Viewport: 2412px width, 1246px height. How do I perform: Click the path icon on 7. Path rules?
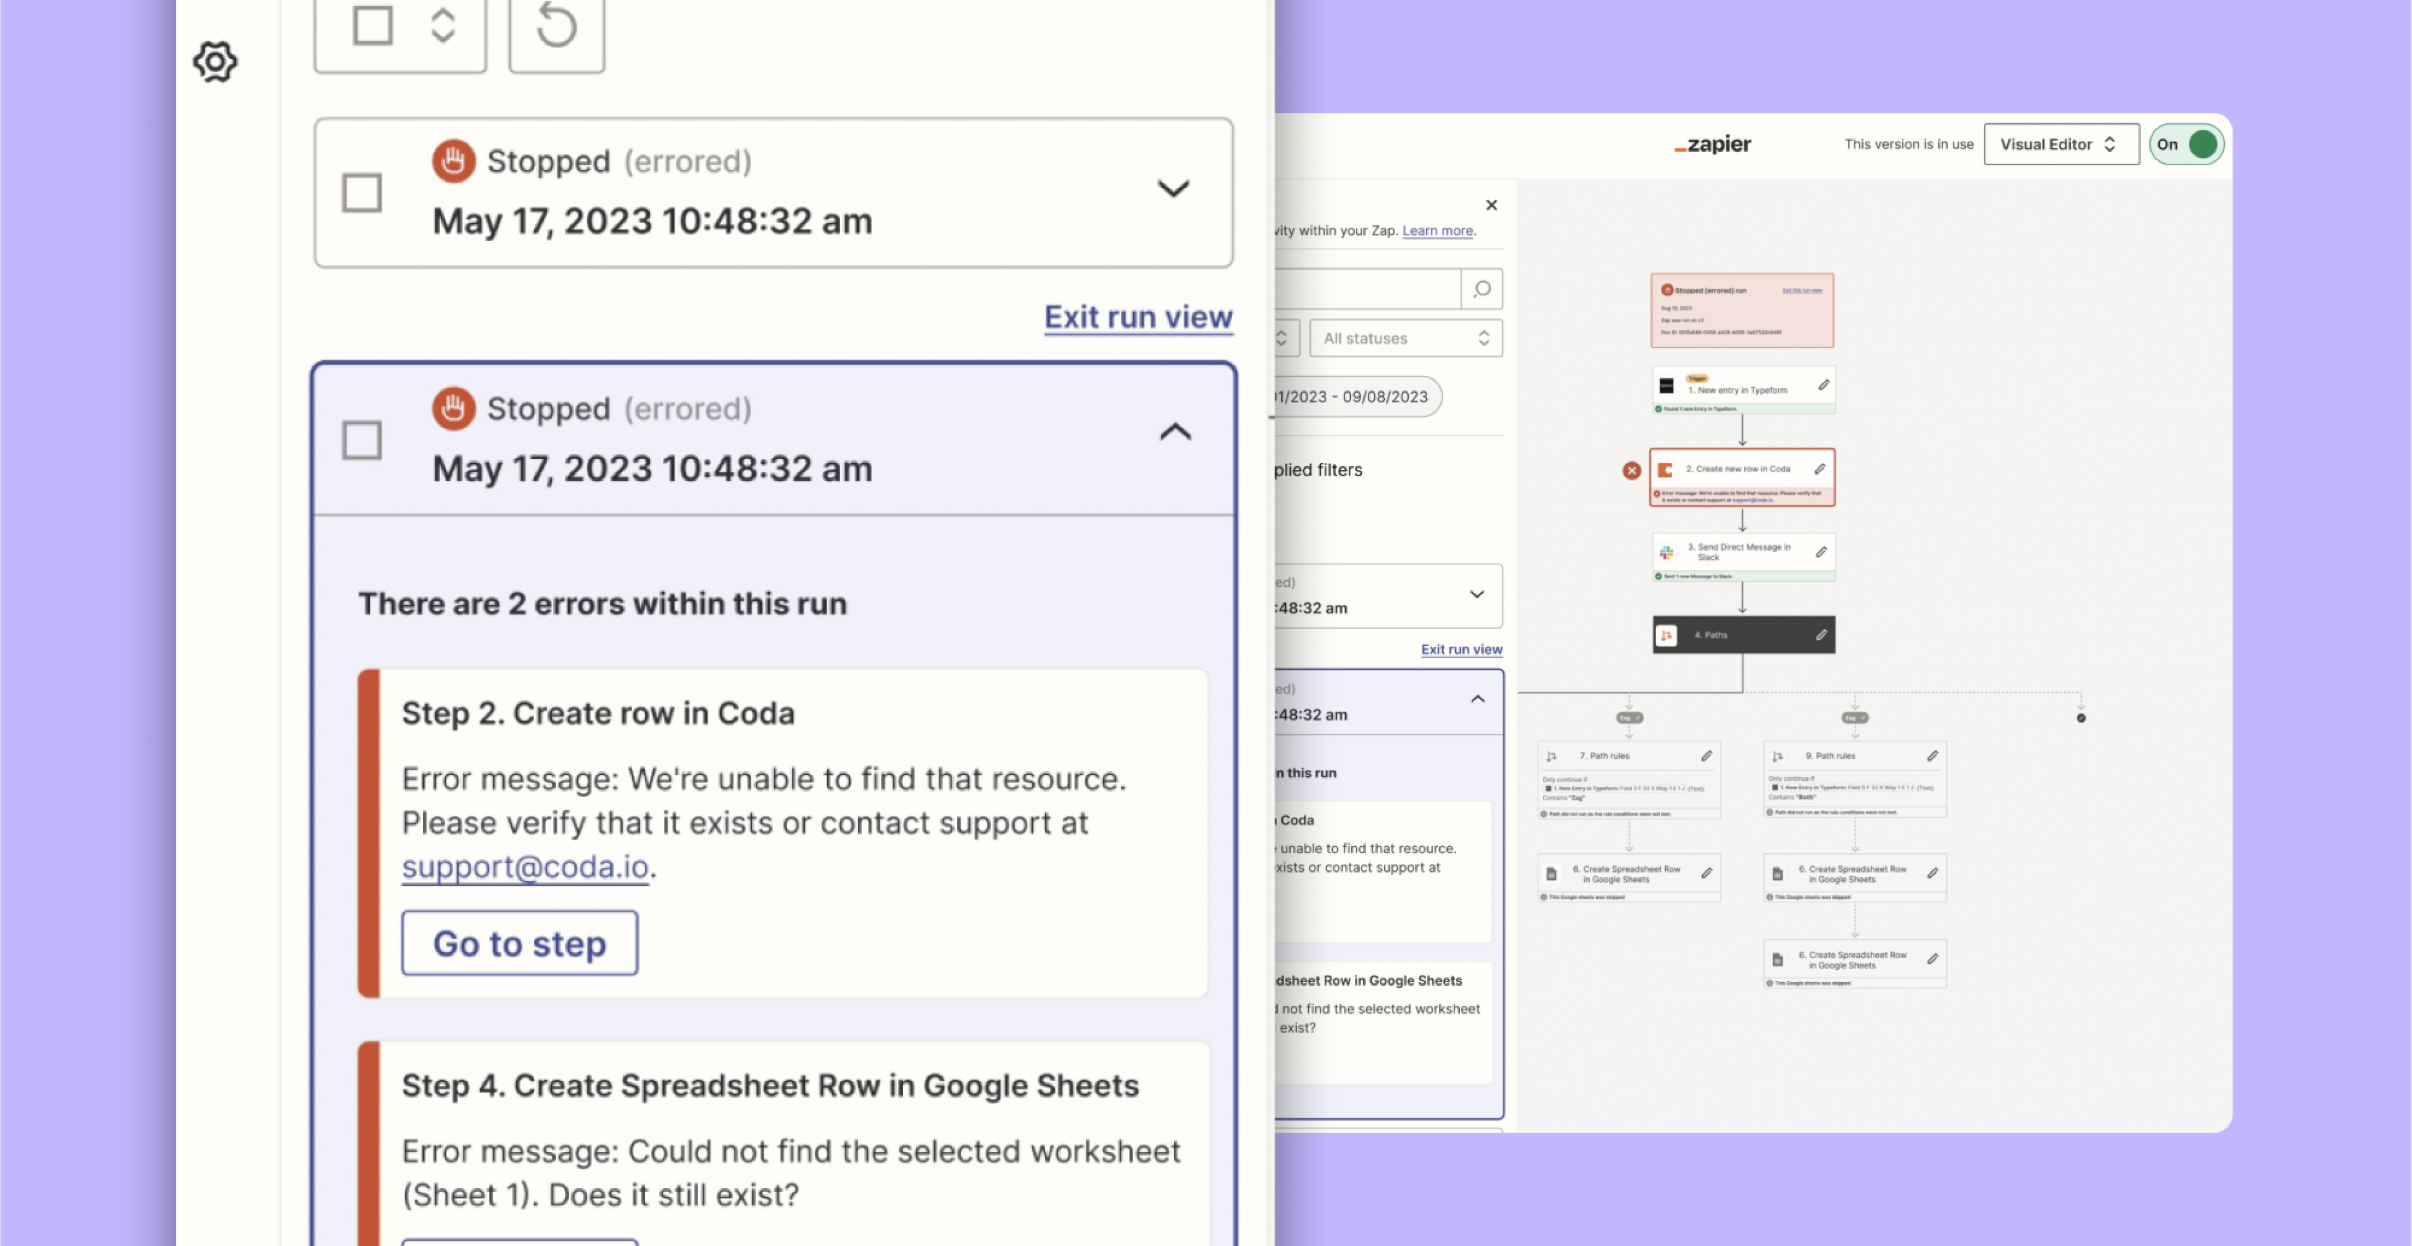click(1552, 757)
